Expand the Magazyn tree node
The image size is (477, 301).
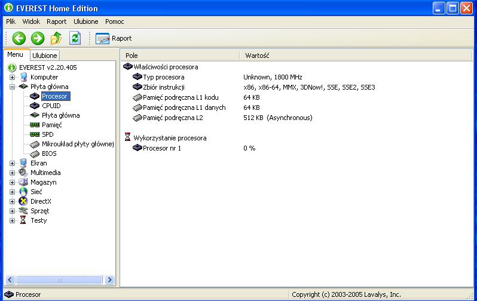[x=12, y=182]
